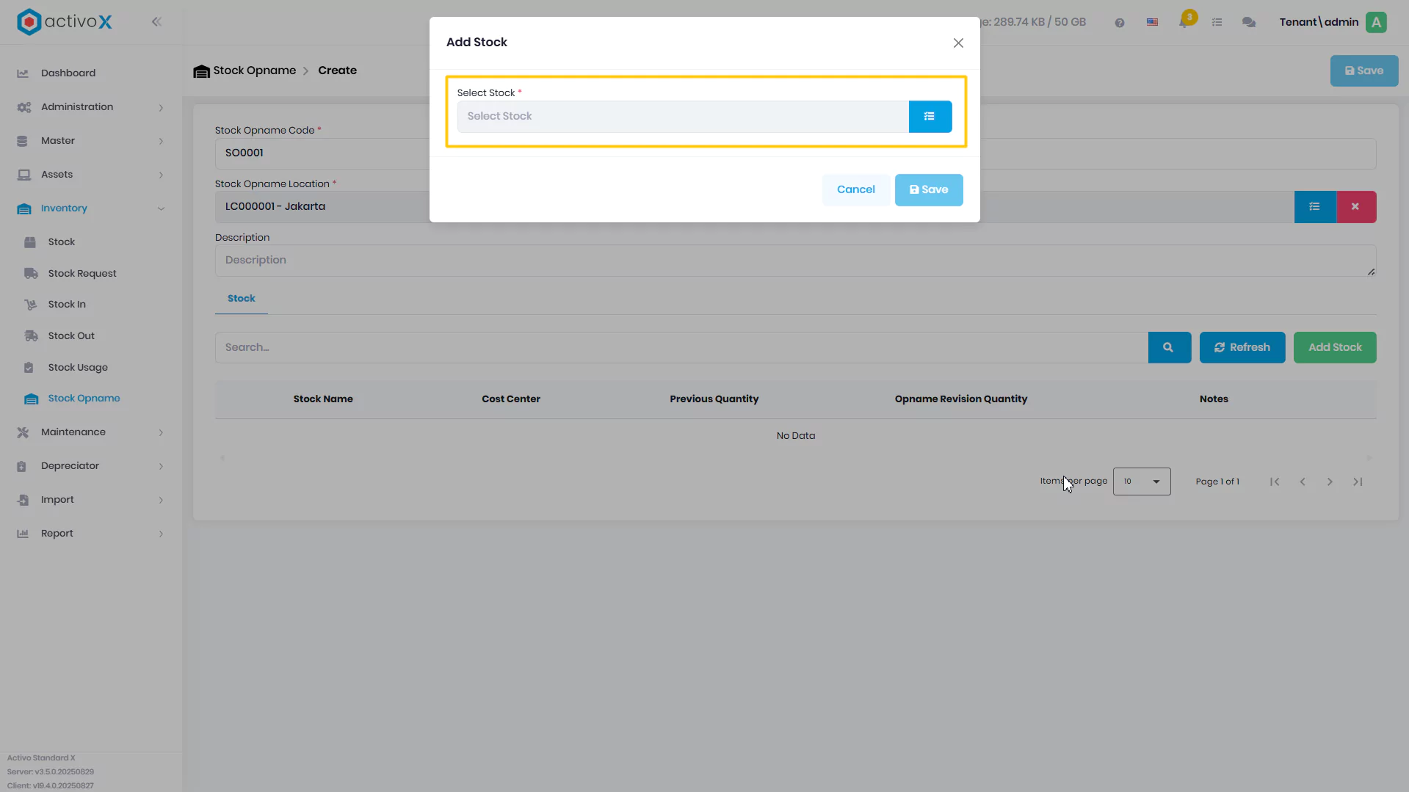Viewport: 1409px width, 792px height.
Task: Focus the Description text area
Action: 795,261
